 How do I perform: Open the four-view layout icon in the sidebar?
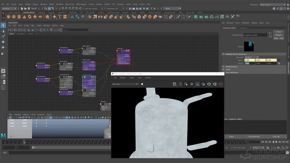pos(3,77)
